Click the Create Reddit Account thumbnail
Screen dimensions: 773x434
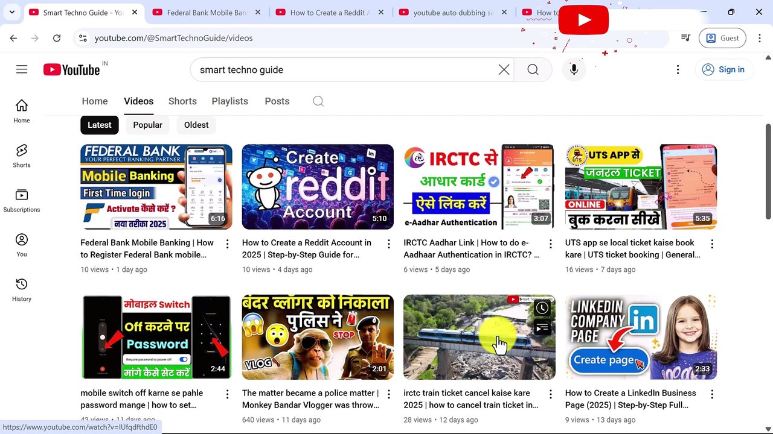[x=318, y=187]
